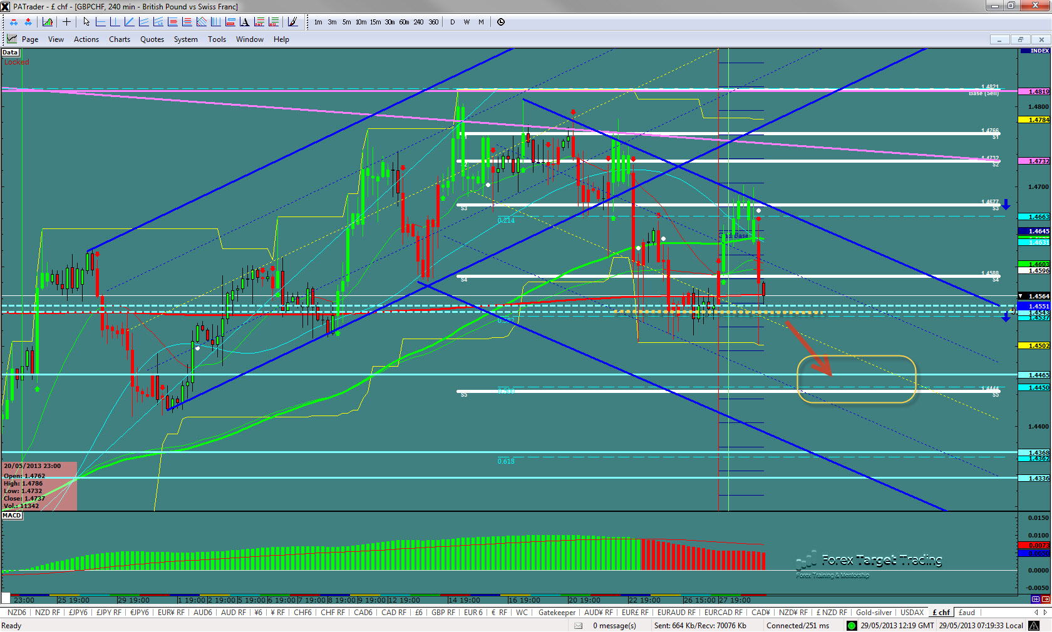Select the vertical time-zone lines tool
The width and height of the screenshot is (1052, 632).
pyautogui.click(x=216, y=22)
